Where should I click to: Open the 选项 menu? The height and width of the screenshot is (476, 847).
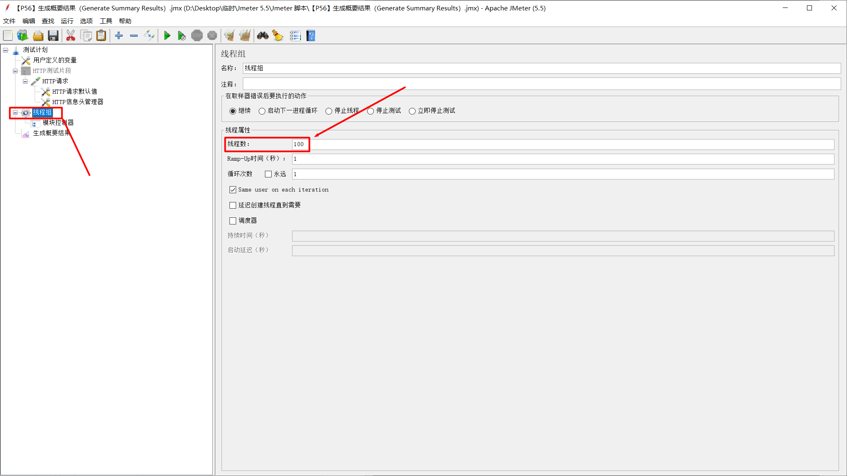click(x=86, y=21)
